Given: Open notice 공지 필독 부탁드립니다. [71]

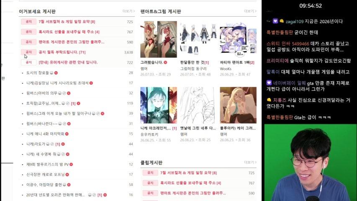Looking at the screenshot, I should click(62, 52).
